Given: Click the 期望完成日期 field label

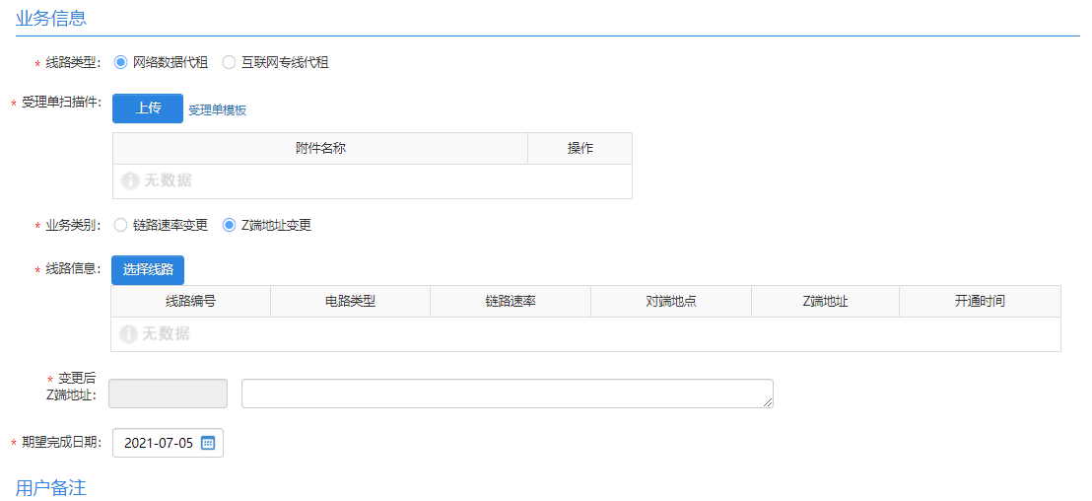Looking at the screenshot, I should (61, 443).
